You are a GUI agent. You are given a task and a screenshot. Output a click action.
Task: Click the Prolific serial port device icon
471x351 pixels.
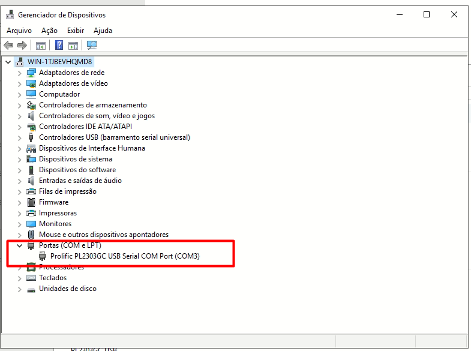(43, 256)
